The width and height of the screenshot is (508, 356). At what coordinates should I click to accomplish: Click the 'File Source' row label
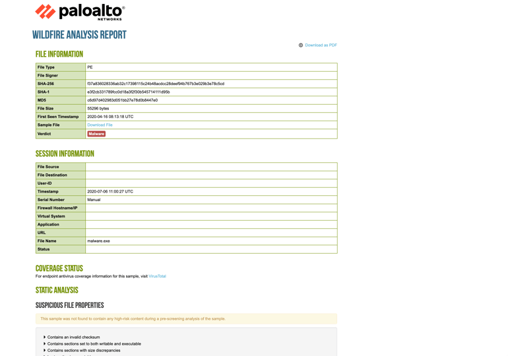(48, 167)
